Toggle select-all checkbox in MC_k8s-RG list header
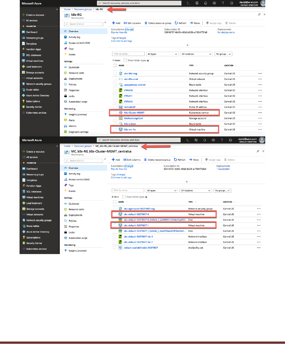 115,202
